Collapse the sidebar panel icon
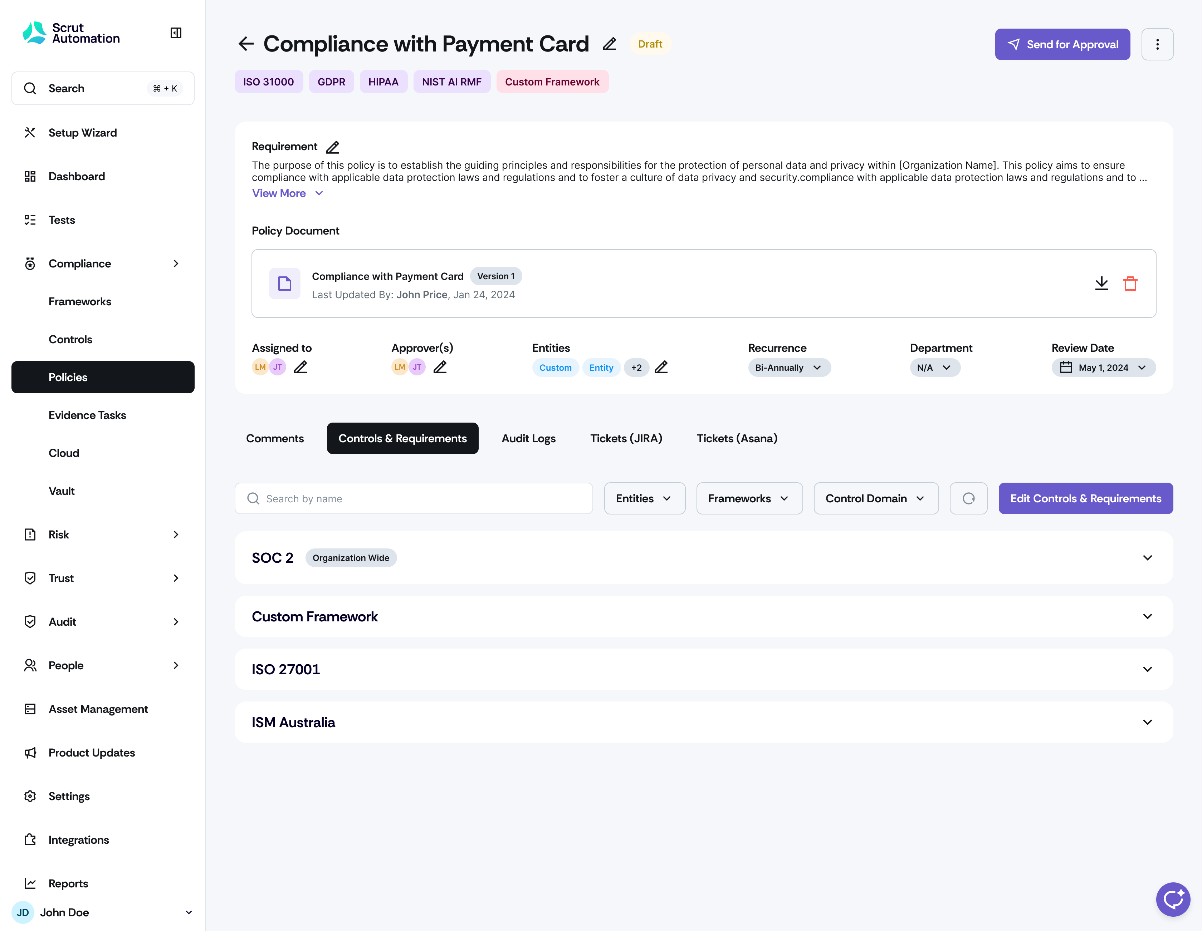Screen dimensions: 1202x931 [x=176, y=33]
